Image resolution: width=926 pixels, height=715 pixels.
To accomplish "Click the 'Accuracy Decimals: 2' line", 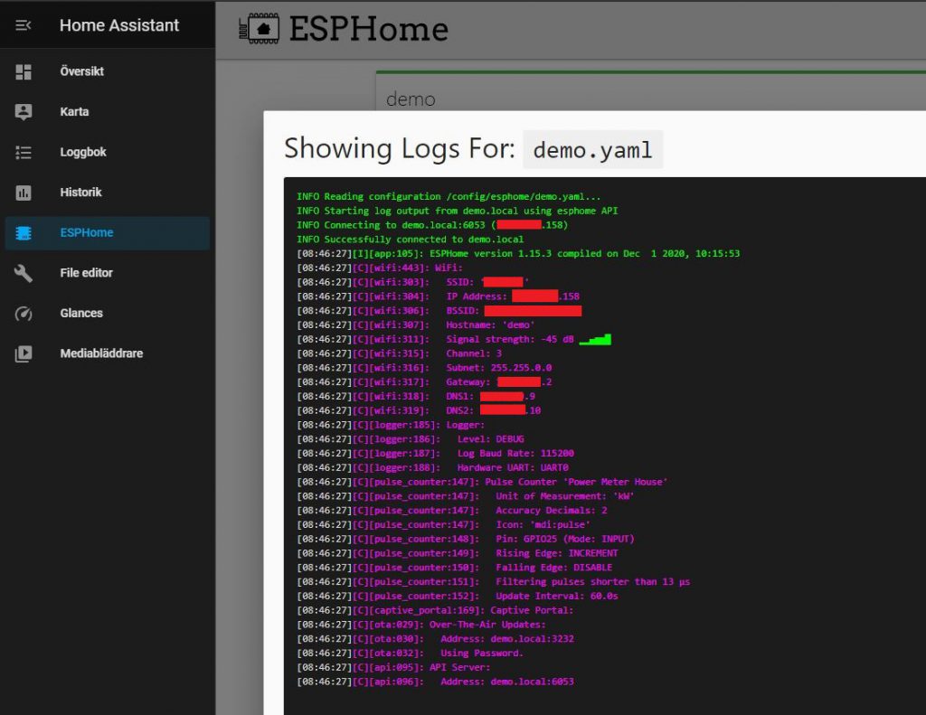I will coord(452,510).
